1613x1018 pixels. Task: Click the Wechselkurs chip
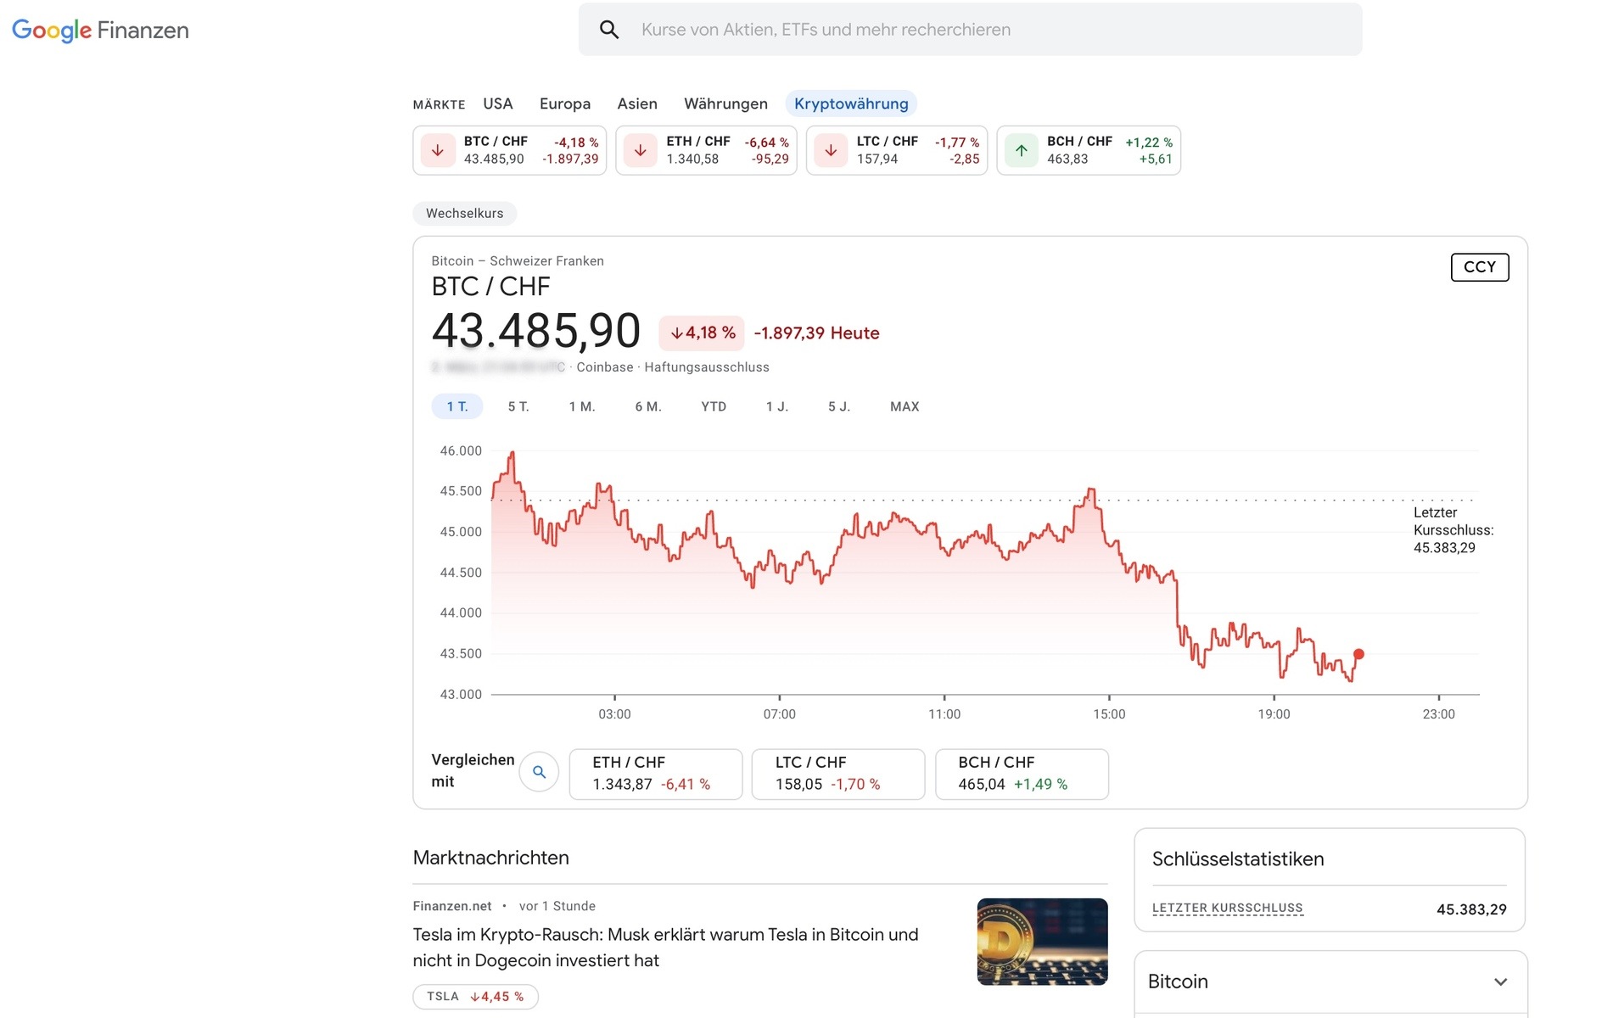tap(464, 214)
